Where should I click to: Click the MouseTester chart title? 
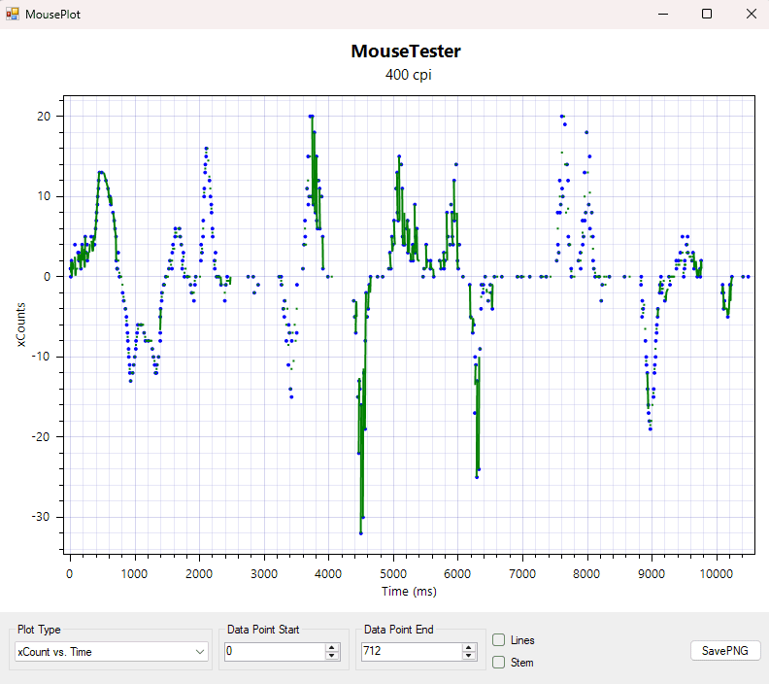click(x=406, y=51)
